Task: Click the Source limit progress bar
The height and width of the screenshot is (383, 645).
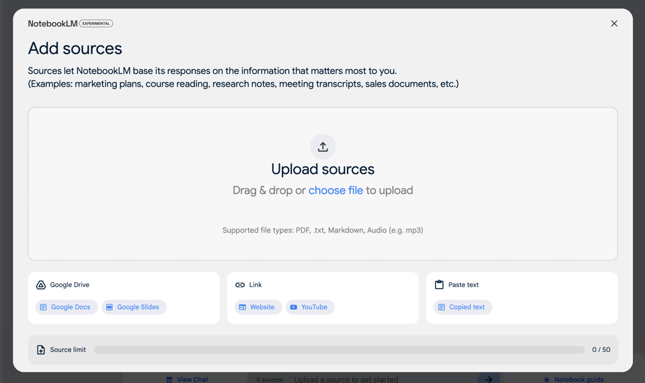Action: (x=339, y=349)
